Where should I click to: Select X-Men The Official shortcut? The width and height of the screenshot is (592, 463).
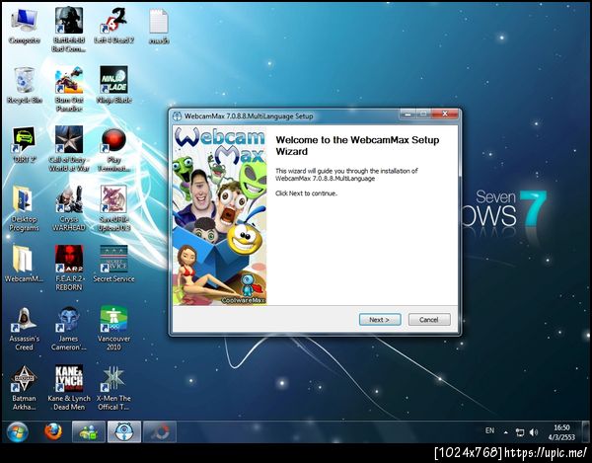coord(113,388)
